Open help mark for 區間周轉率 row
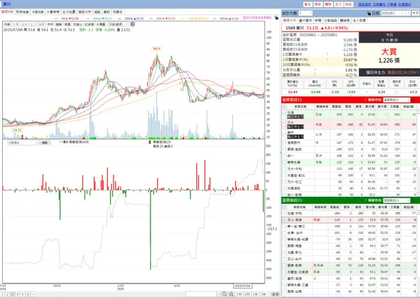The image size is (420, 298). pos(315,75)
